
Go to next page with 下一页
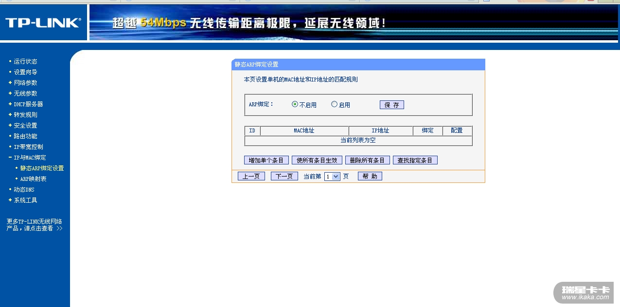click(x=284, y=176)
